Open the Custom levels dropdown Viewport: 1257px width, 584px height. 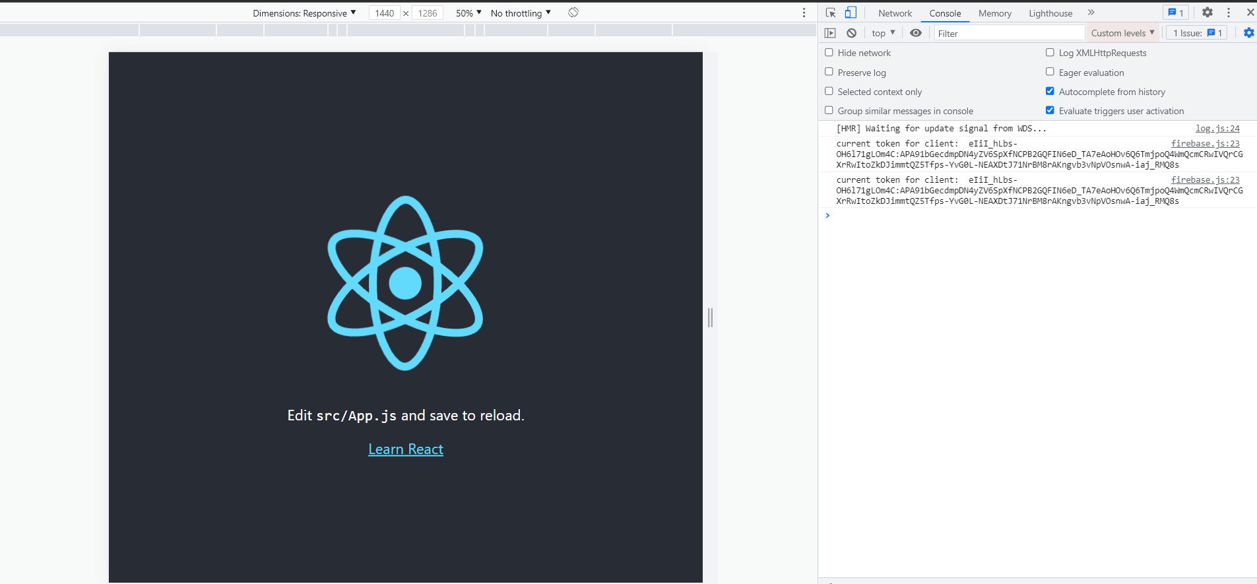tap(1122, 33)
